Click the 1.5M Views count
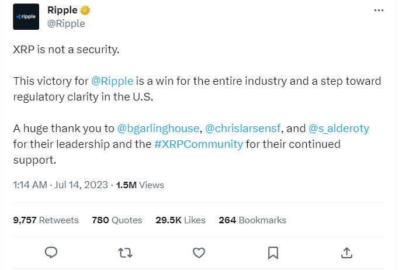Viewport: 409px width, 270px height. 140,185
